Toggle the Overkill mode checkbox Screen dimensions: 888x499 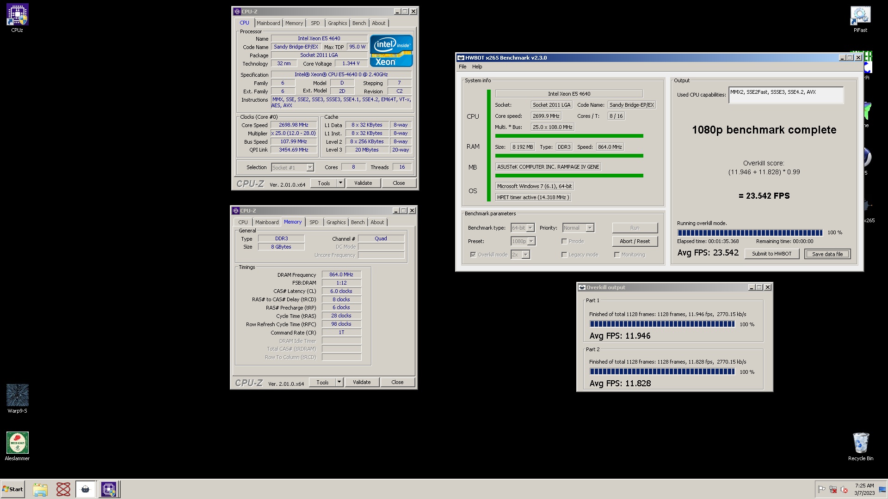[473, 255]
